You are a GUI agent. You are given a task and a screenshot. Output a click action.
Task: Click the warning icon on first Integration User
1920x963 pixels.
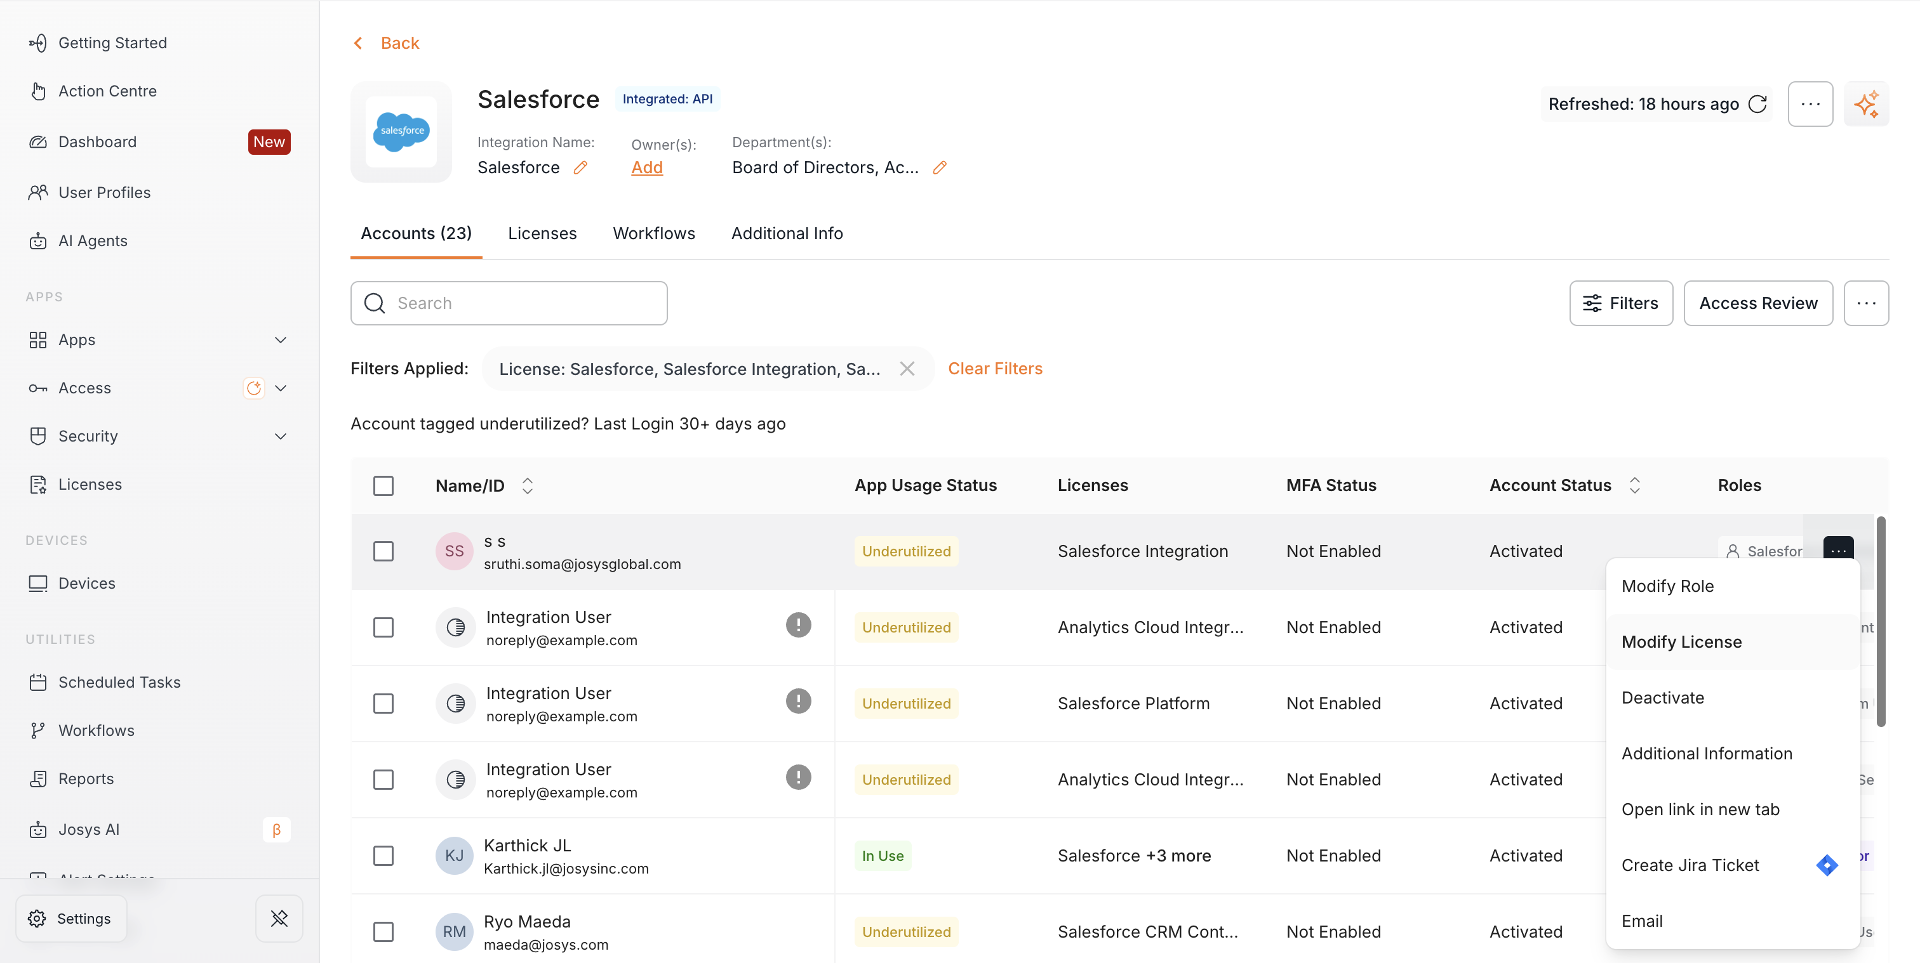pos(798,625)
